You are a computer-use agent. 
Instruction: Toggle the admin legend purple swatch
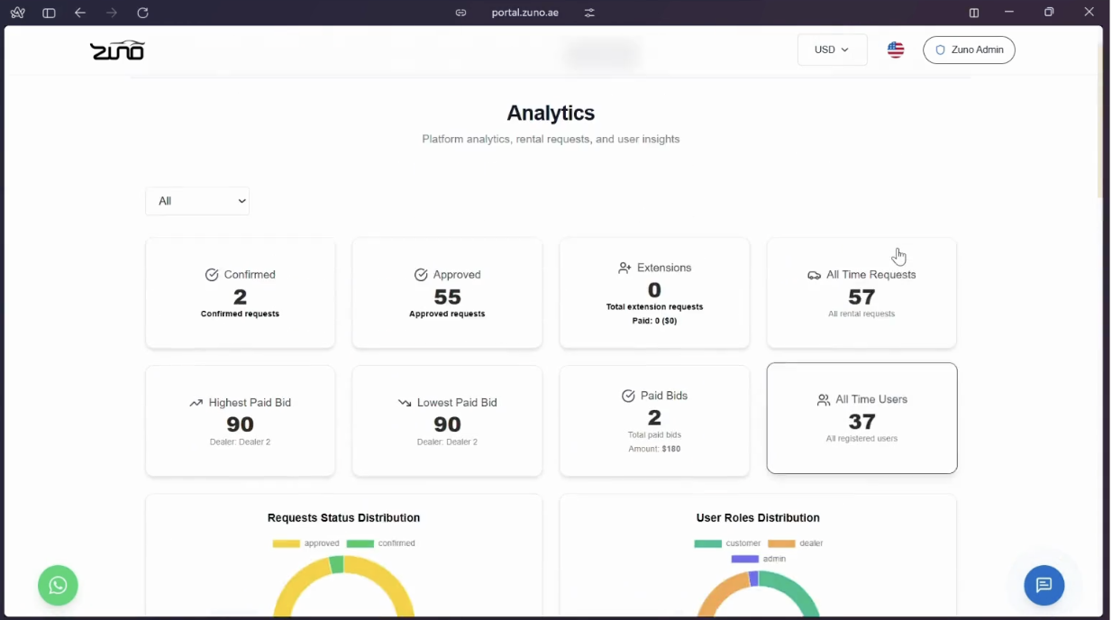(745, 559)
